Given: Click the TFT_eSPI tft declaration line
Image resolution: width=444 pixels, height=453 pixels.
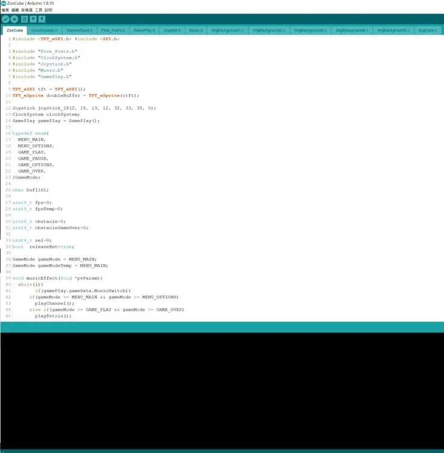Looking at the screenshot, I should (x=49, y=89).
